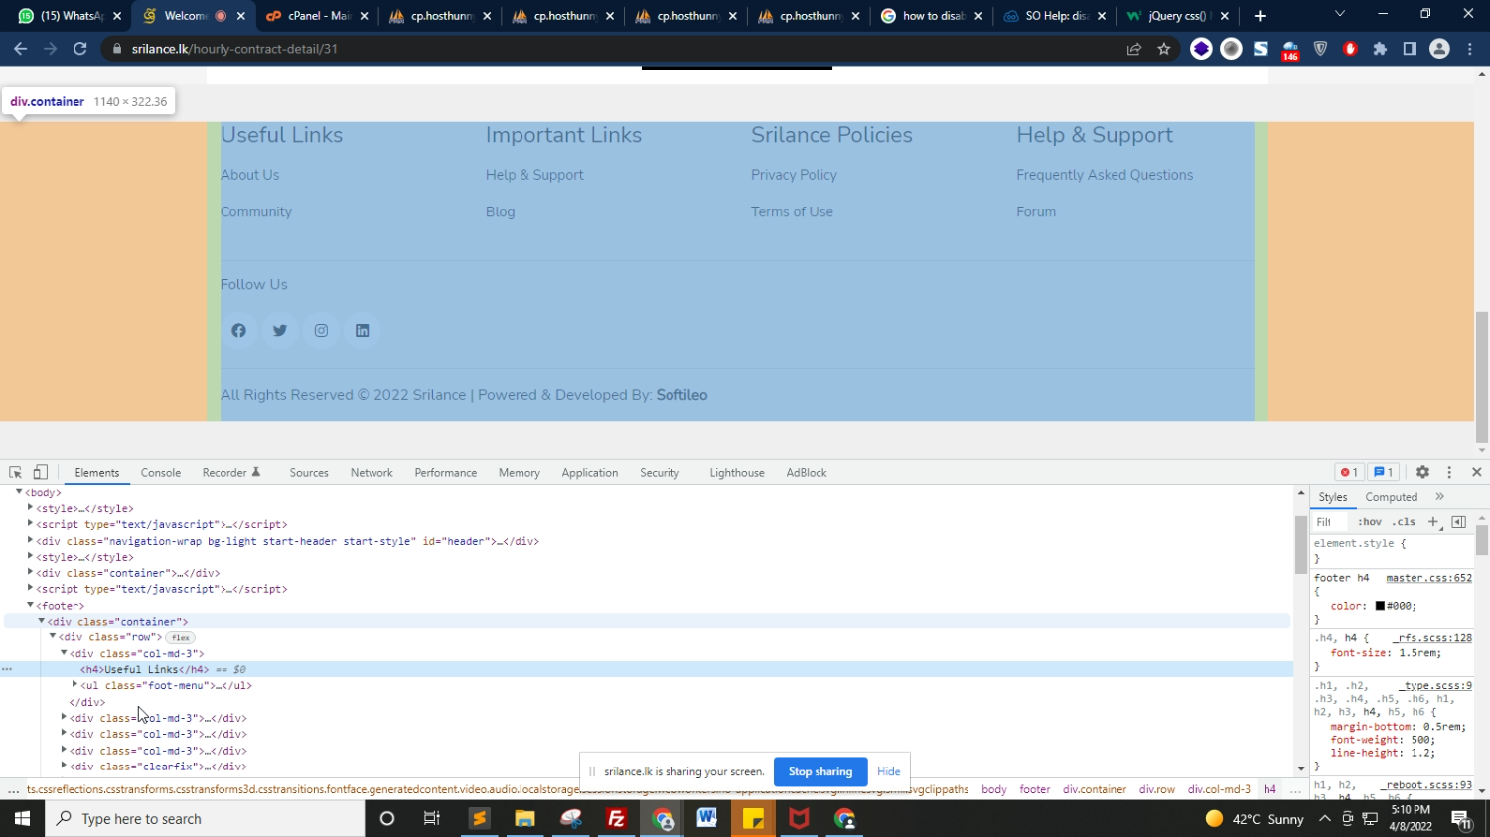The image size is (1490, 837).
Task: Open the DevTools three-dot customize menu
Action: 1449,473
